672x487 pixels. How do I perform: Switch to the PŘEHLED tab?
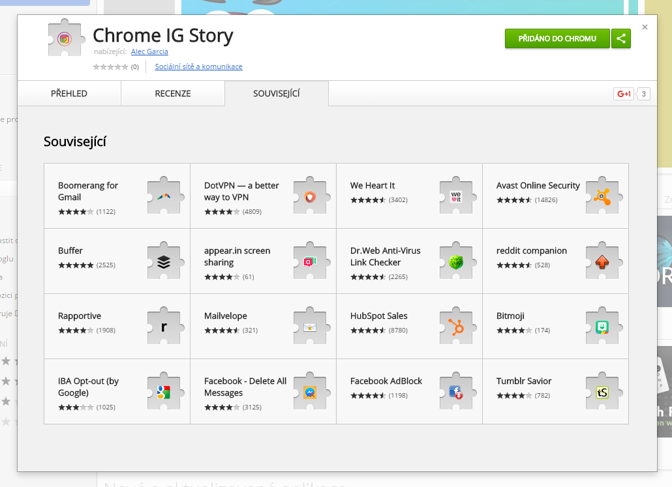coord(69,93)
